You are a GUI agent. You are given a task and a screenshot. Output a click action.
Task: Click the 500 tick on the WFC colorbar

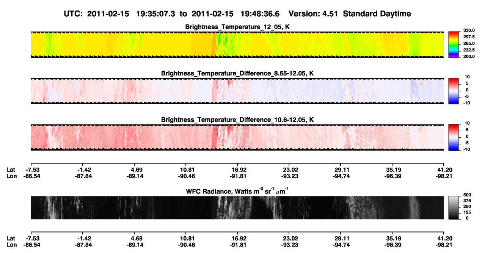[x=467, y=195]
